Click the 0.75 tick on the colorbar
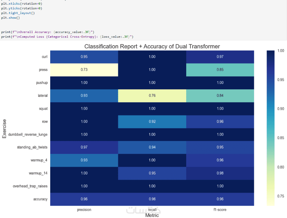 [281, 196]
